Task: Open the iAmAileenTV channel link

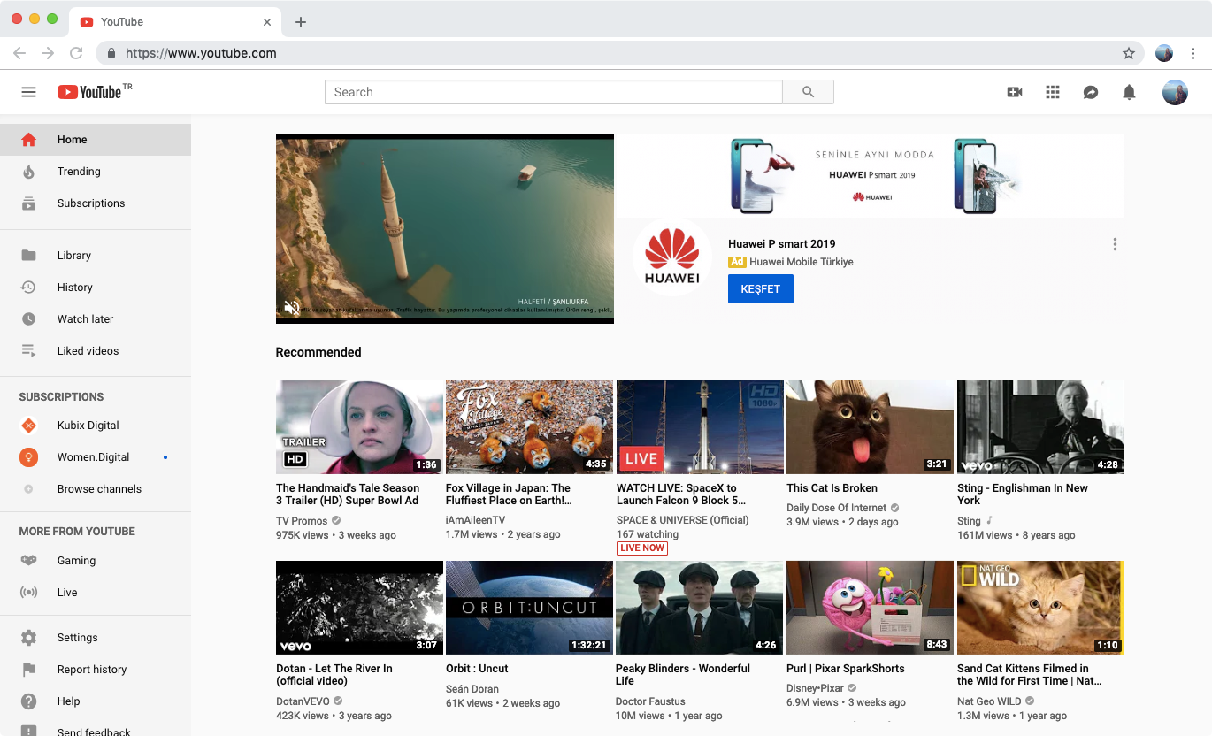Action: [476, 521]
